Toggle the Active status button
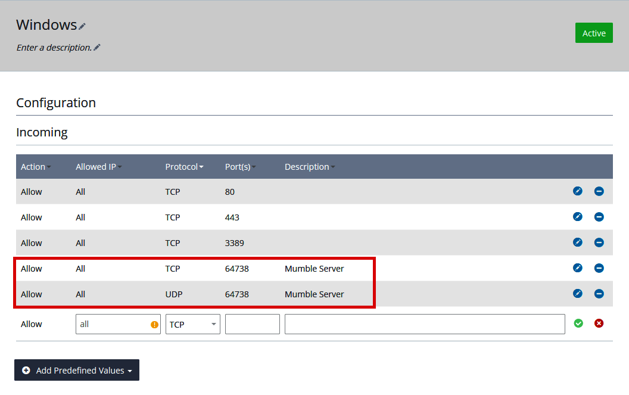Image resolution: width=629 pixels, height=395 pixels. pos(594,33)
